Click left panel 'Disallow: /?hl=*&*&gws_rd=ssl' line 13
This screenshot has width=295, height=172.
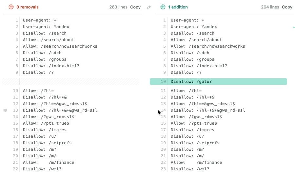60,110
